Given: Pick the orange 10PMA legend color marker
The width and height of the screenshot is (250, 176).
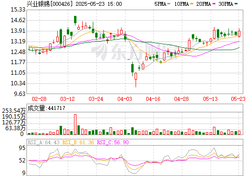Looking at the screenshot, I should (x=192, y=4).
